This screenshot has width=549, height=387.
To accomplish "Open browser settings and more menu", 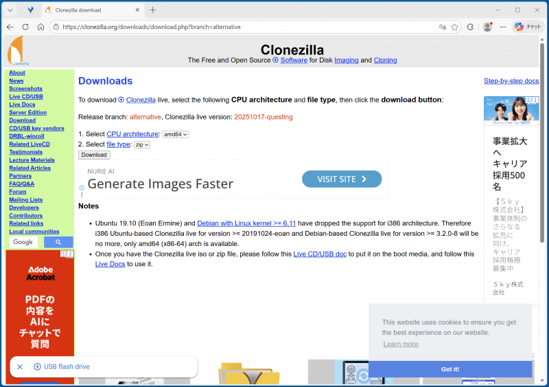I will pyautogui.click(x=503, y=27).
